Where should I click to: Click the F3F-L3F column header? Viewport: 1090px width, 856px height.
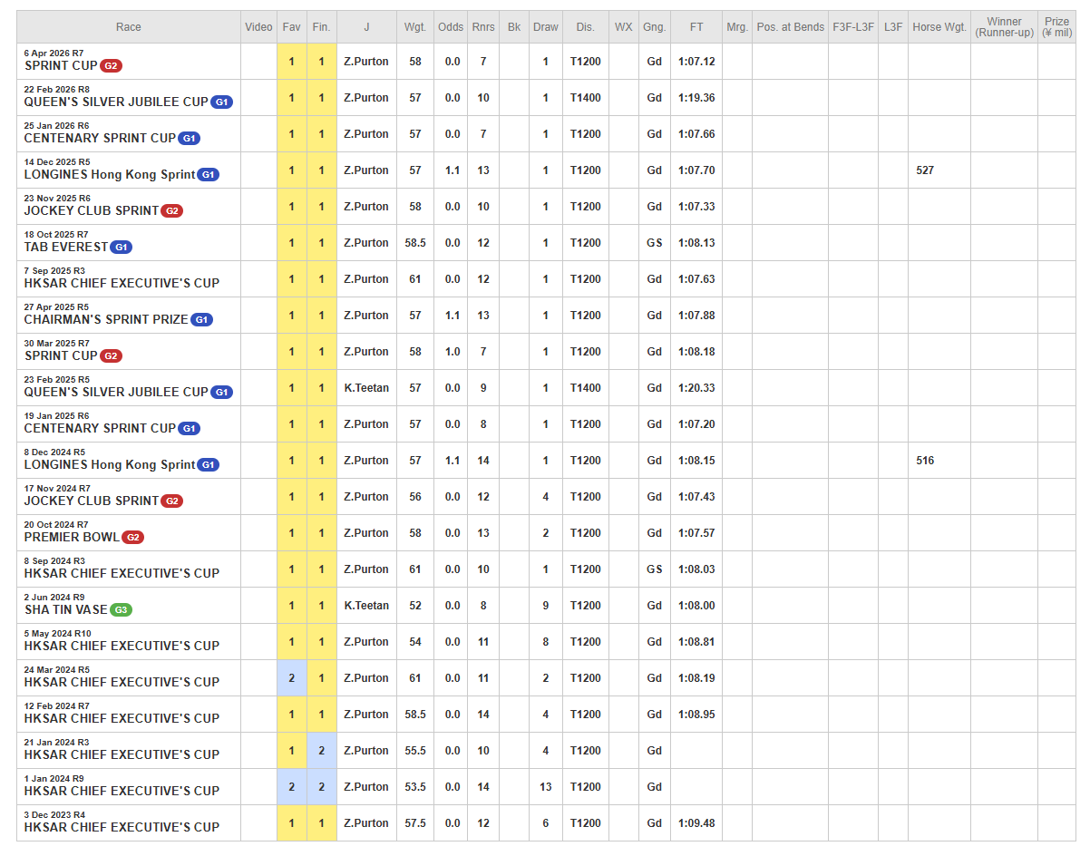[853, 27]
